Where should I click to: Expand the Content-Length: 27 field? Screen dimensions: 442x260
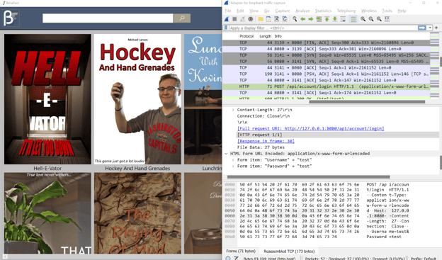(233, 110)
